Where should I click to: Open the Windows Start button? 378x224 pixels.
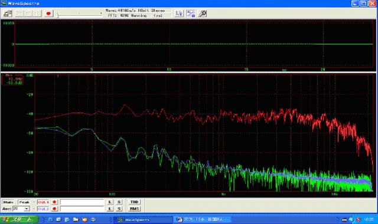(19, 219)
